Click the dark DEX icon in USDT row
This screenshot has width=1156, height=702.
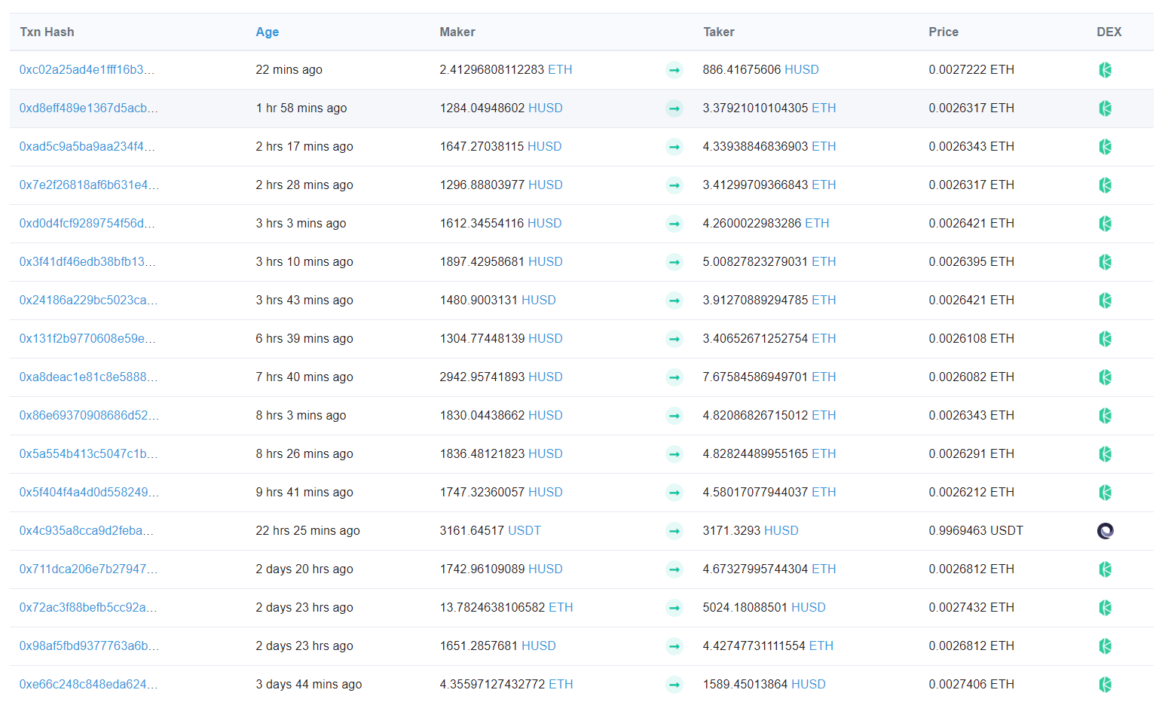1105,531
